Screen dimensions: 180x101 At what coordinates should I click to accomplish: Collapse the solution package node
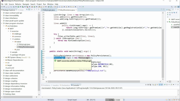pos(11,39)
